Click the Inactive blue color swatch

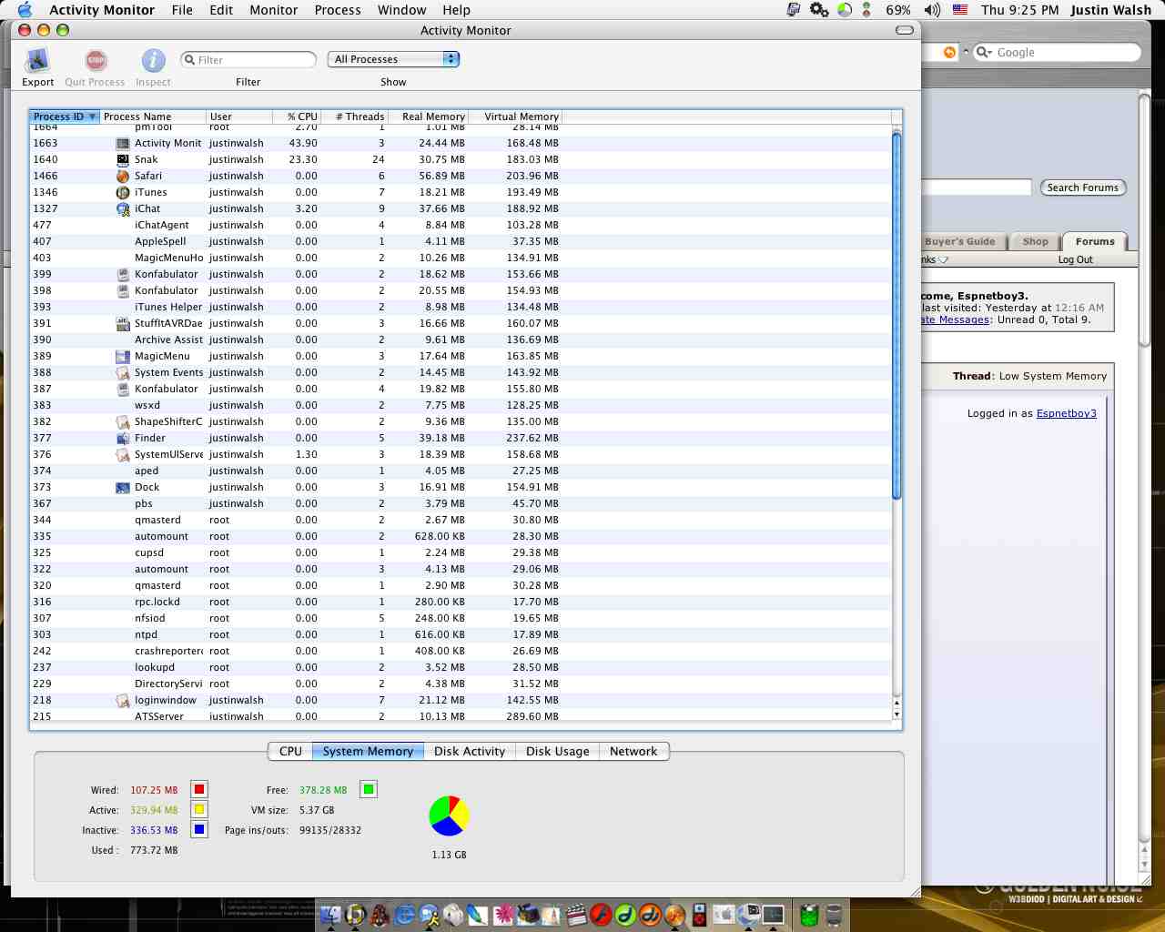pyautogui.click(x=199, y=829)
